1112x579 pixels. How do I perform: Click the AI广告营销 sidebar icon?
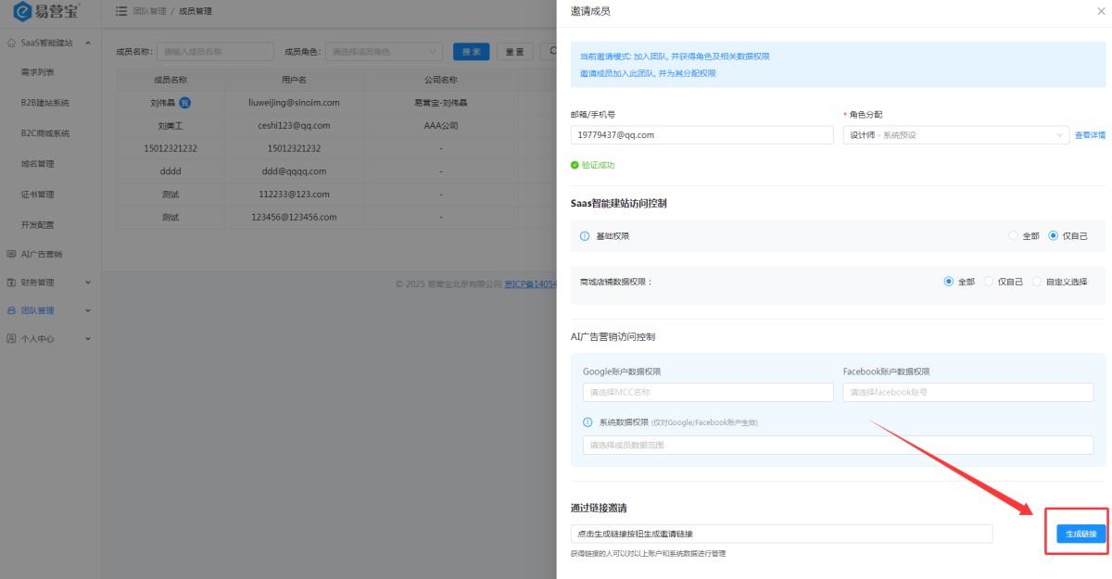[11, 254]
